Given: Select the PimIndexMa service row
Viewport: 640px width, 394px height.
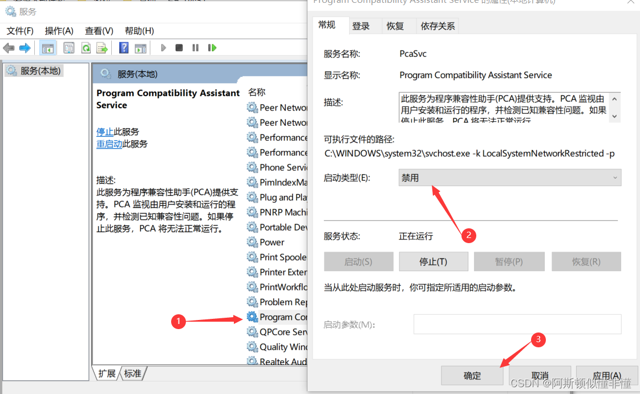Looking at the screenshot, I should point(277,182).
